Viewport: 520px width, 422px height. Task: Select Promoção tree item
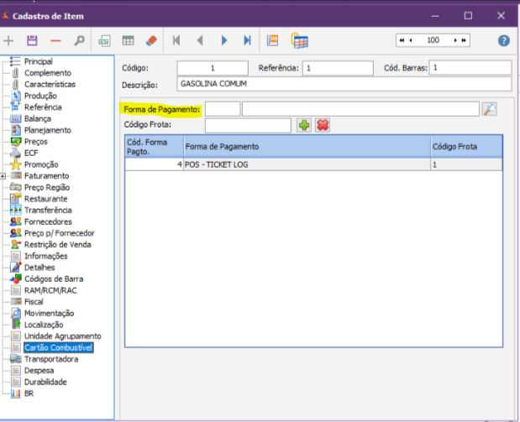click(x=41, y=164)
